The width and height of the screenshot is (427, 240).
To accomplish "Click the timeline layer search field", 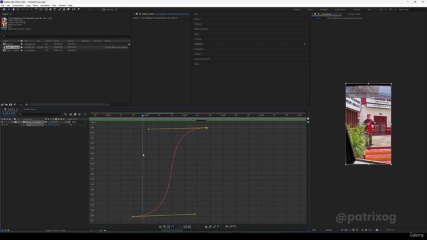I will click(39, 114).
